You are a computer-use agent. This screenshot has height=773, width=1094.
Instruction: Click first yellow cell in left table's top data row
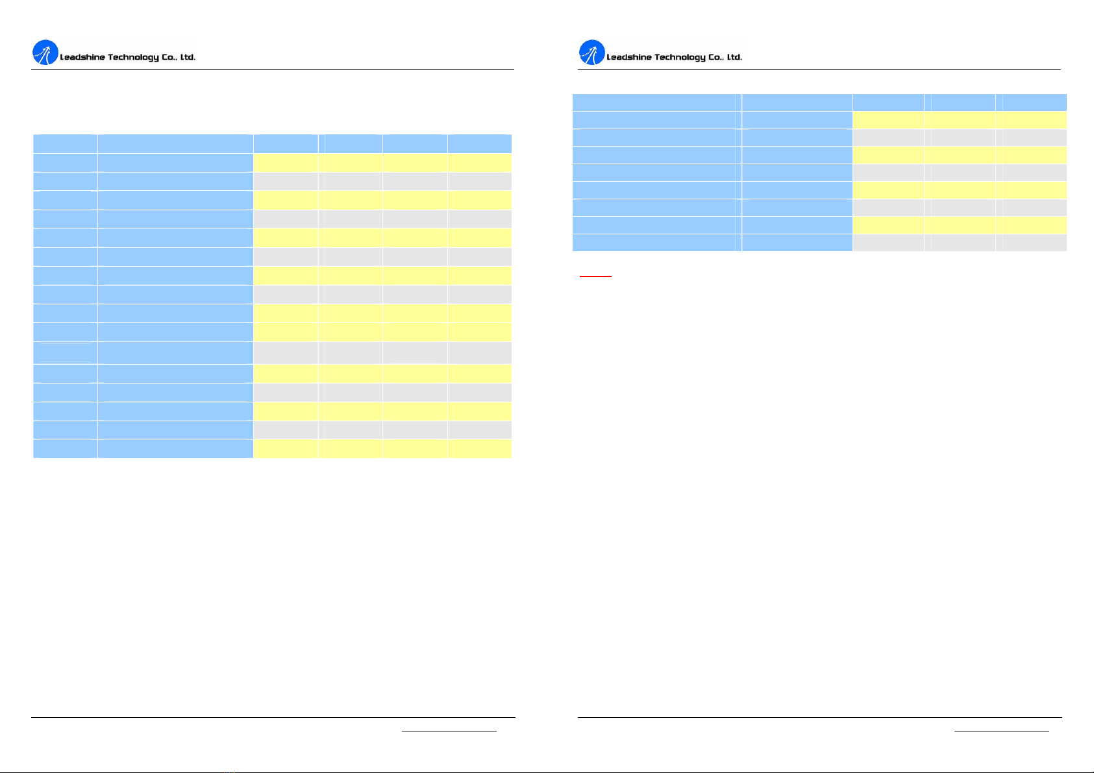pos(286,162)
